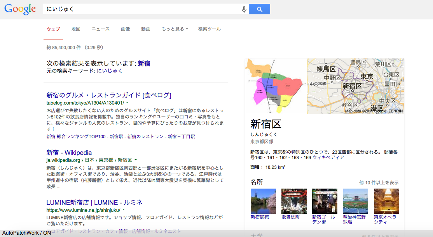Click the blue search magnifier button
Viewport: 433px width, 237px height.
click(x=259, y=9)
